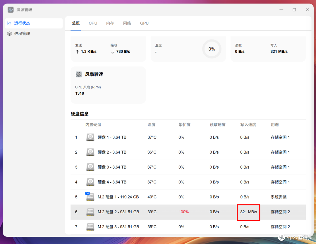Maximize the 资源管理 window
The width and height of the screenshot is (316, 244).
(x=294, y=10)
